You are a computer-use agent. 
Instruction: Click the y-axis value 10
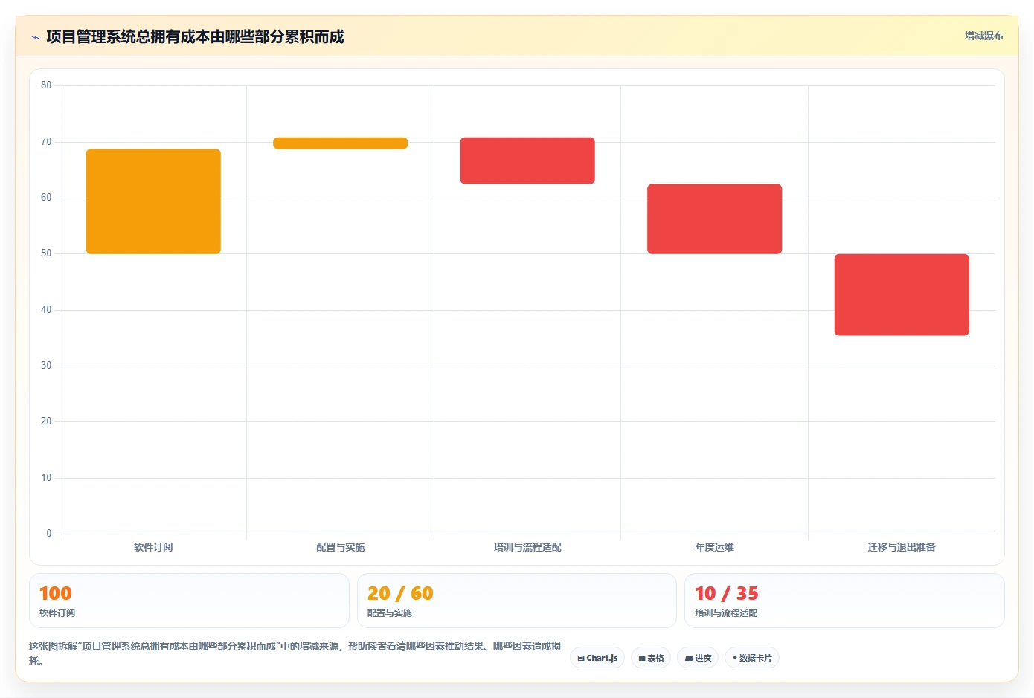click(x=46, y=478)
